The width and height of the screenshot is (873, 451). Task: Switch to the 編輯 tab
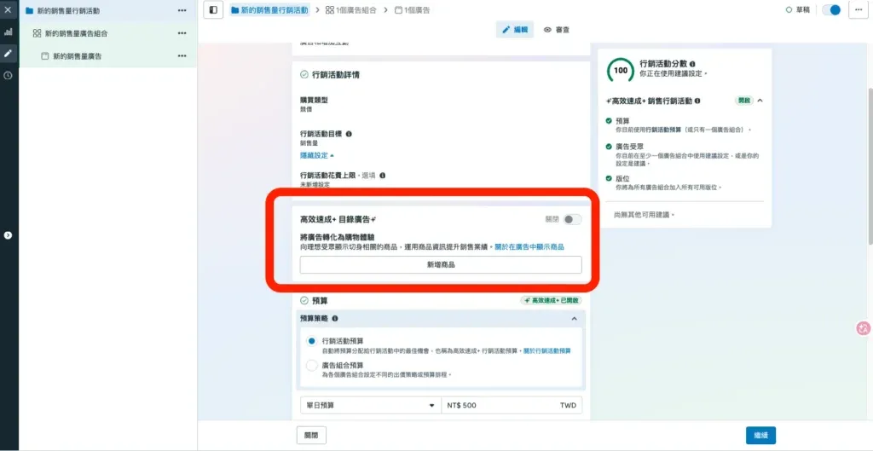tap(515, 30)
